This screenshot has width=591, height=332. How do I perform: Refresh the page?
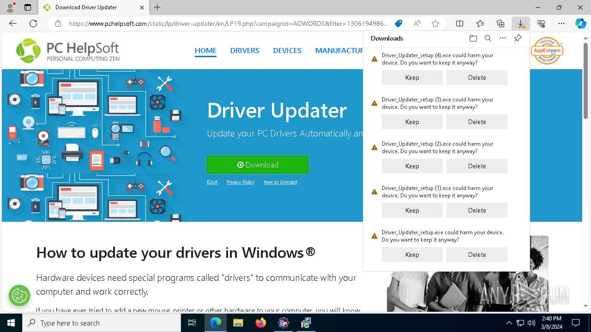tap(33, 24)
